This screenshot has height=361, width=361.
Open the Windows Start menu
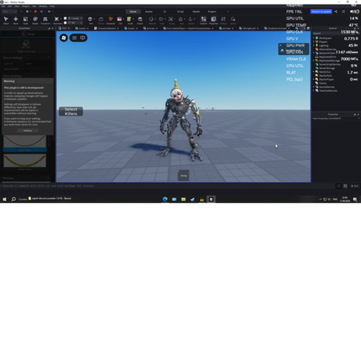(x=4, y=200)
